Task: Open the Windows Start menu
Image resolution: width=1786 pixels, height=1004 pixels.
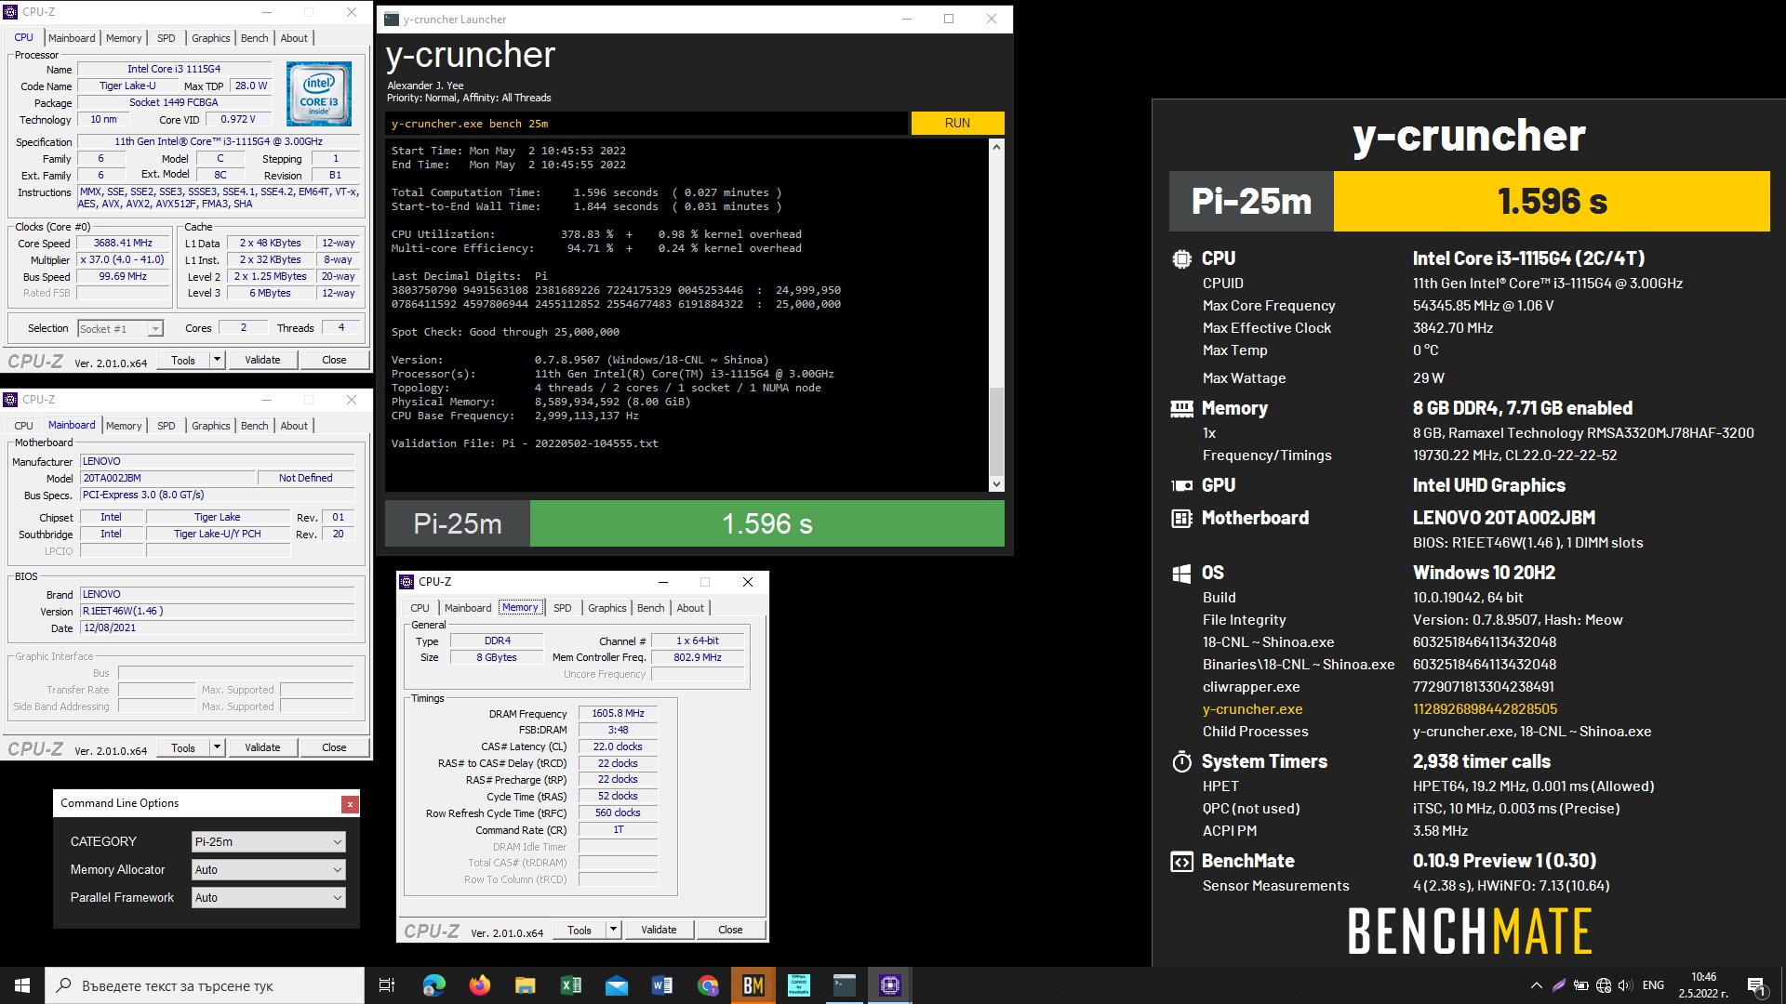Action: pos(22,985)
